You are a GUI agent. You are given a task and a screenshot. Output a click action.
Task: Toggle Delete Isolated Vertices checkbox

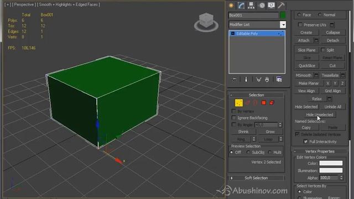pyautogui.click(x=297, y=134)
